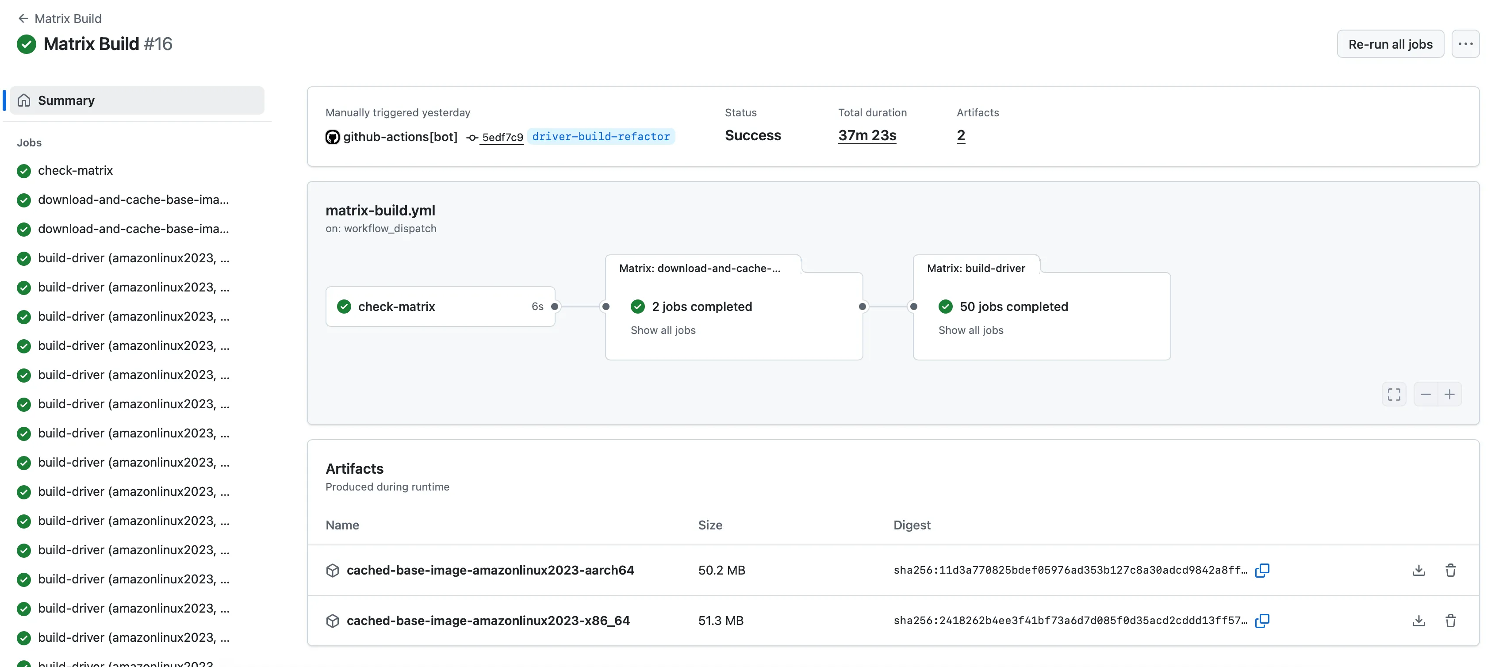The width and height of the screenshot is (1495, 667).
Task: Delete the cached-base-image-amazonlinux2023-x86_64 artifact
Action: (1450, 621)
